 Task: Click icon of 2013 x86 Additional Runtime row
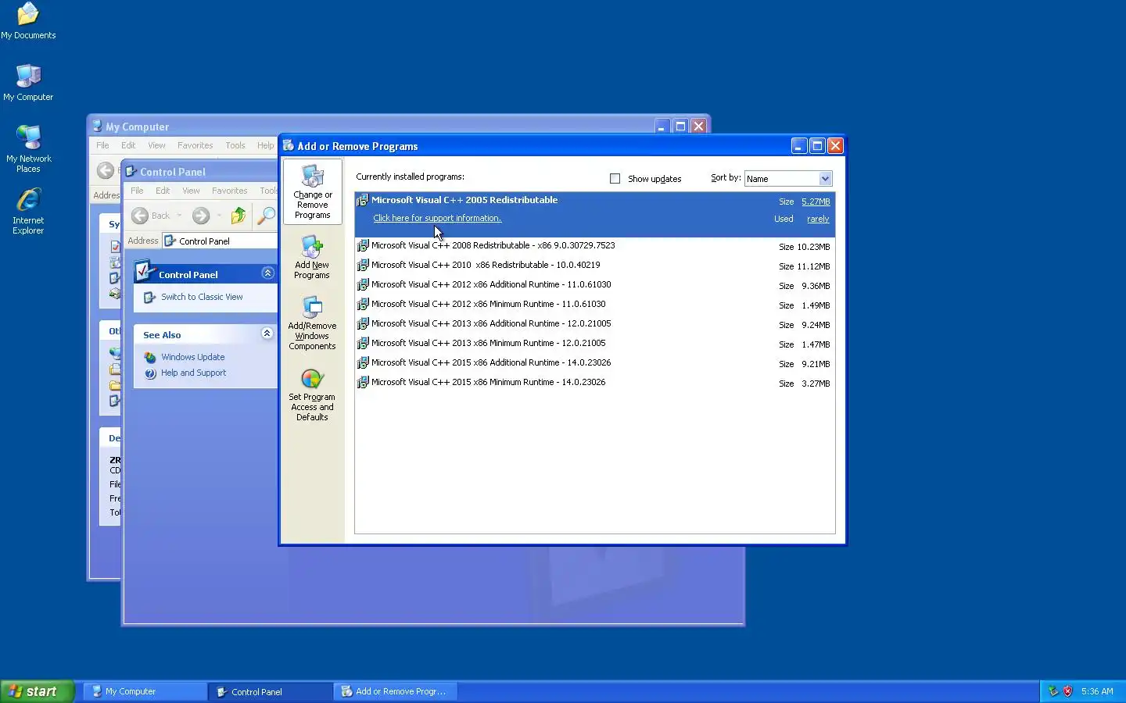(x=363, y=324)
